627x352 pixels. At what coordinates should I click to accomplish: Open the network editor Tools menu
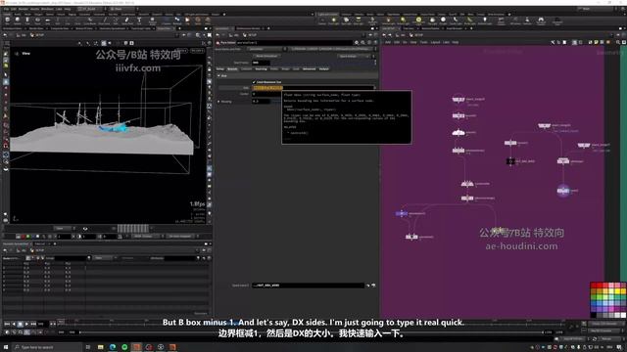tap(424, 42)
